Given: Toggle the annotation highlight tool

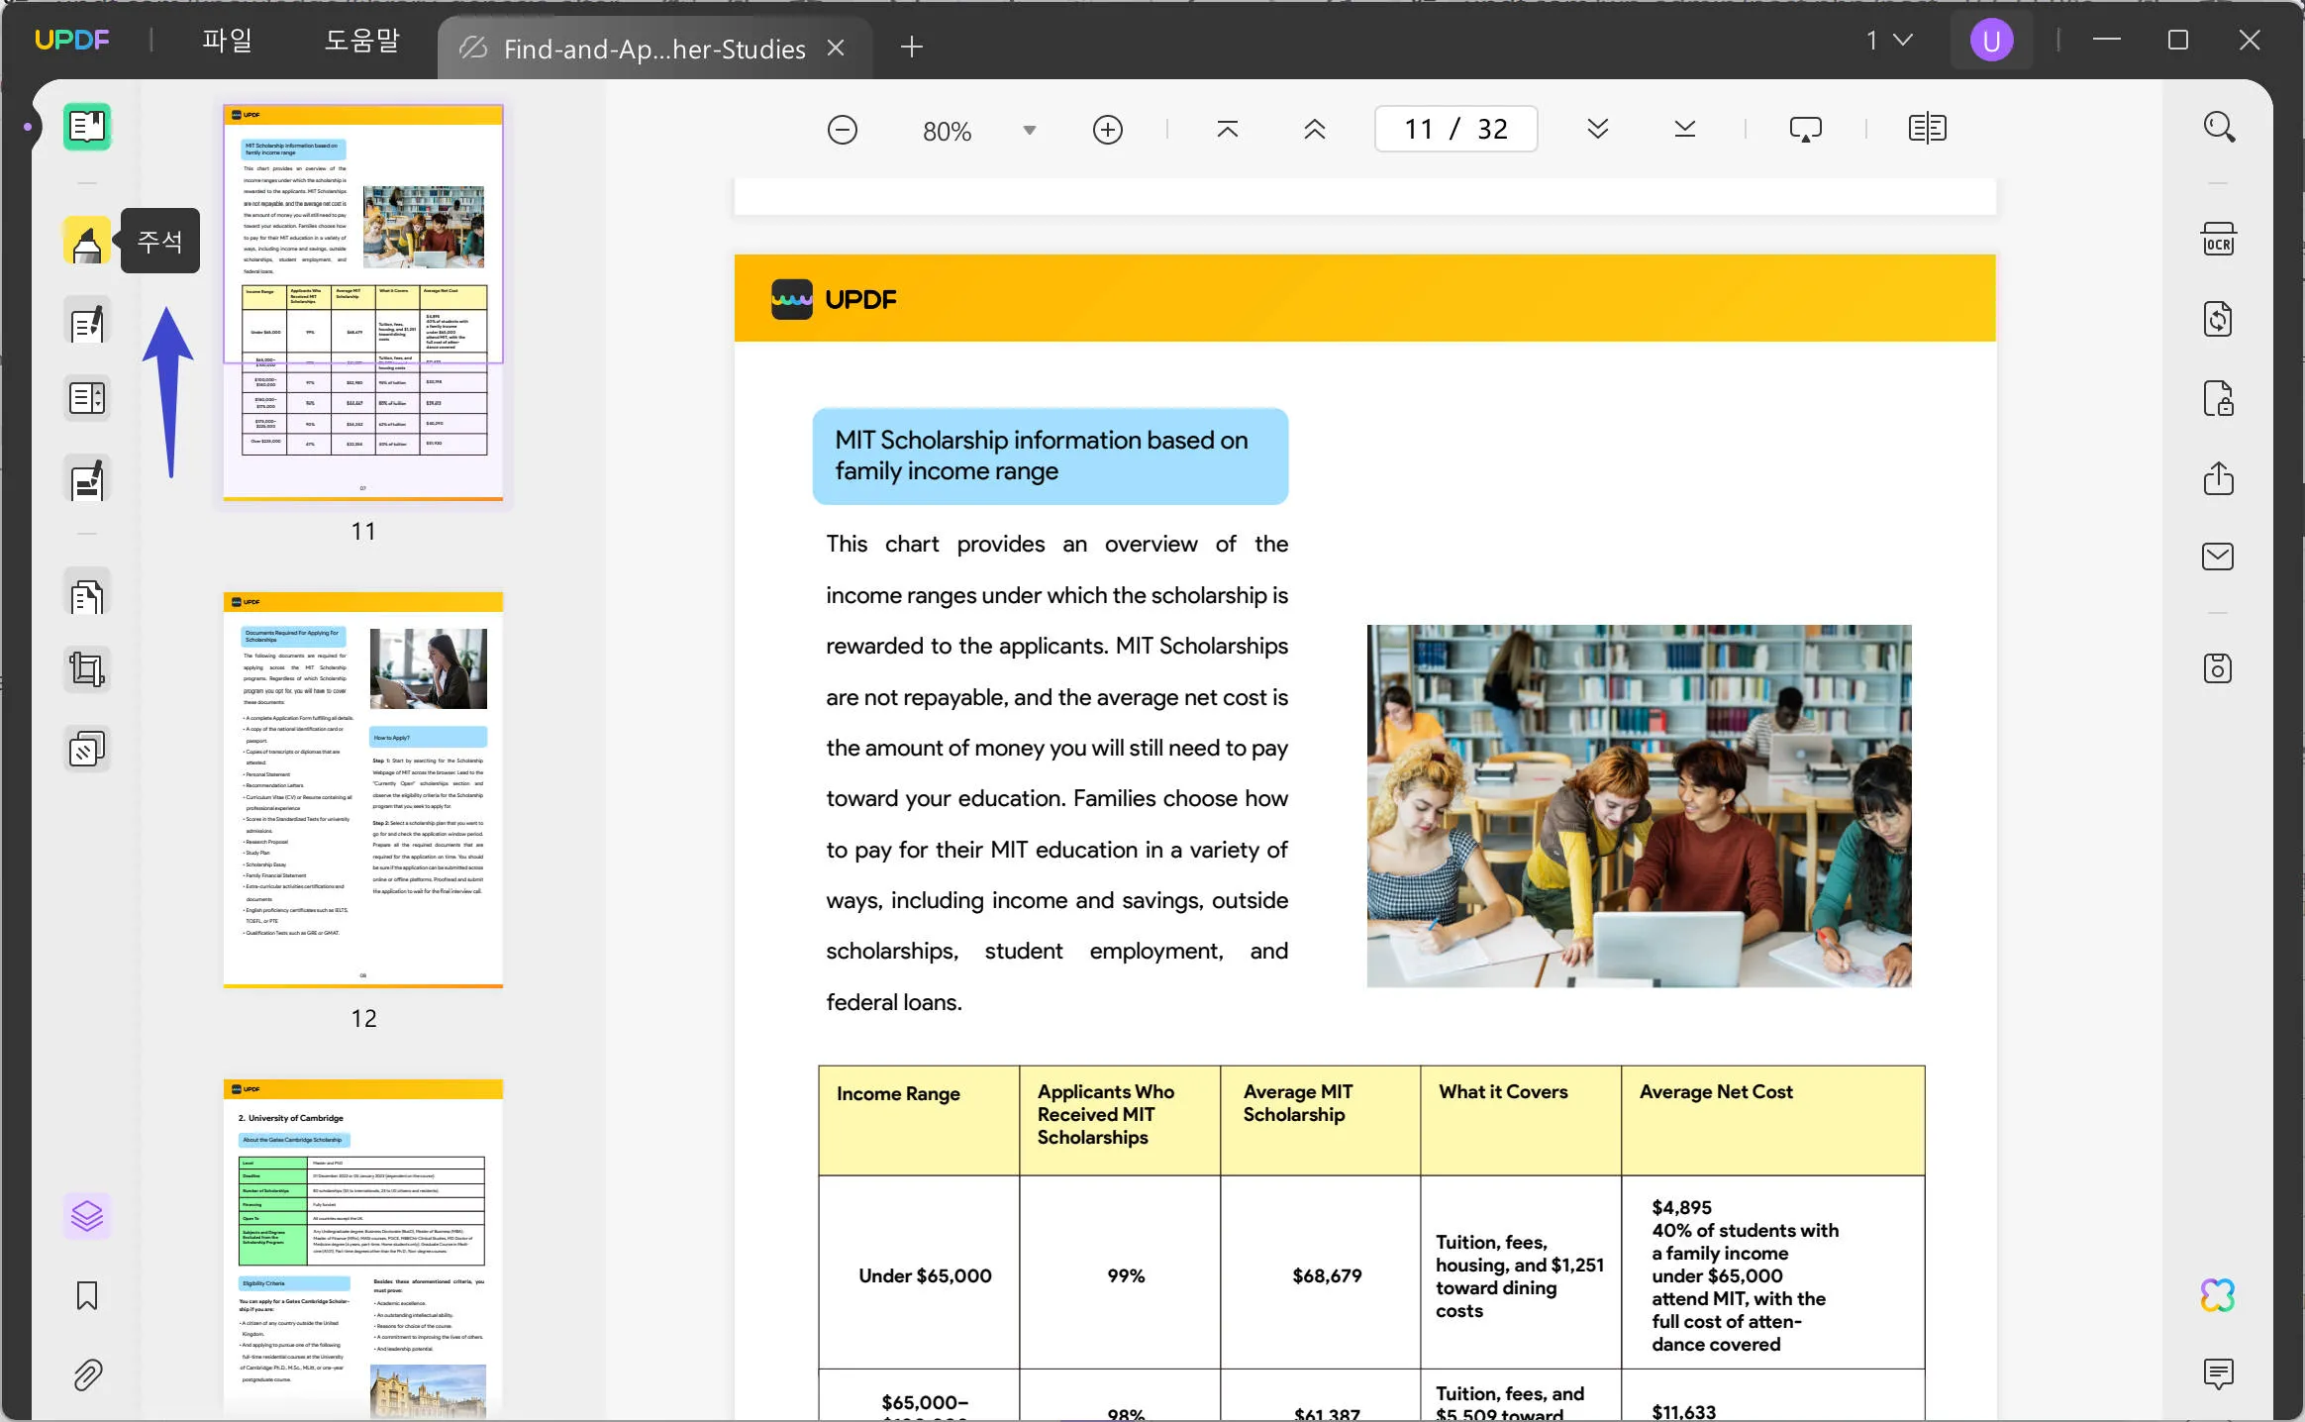Looking at the screenshot, I should pyautogui.click(x=85, y=242).
